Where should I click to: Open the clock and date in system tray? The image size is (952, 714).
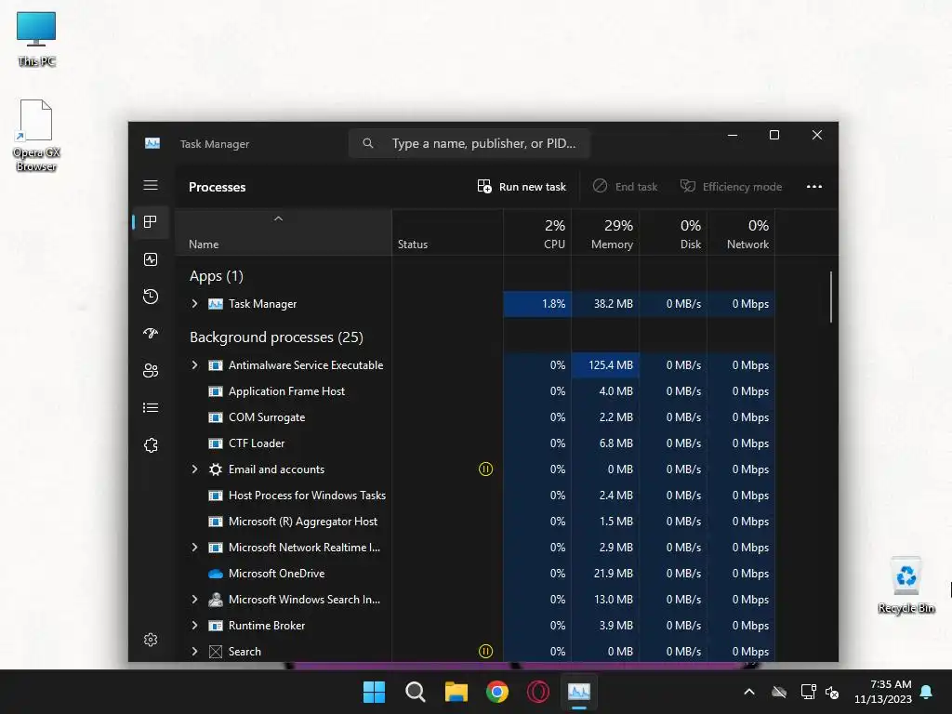coord(883,692)
